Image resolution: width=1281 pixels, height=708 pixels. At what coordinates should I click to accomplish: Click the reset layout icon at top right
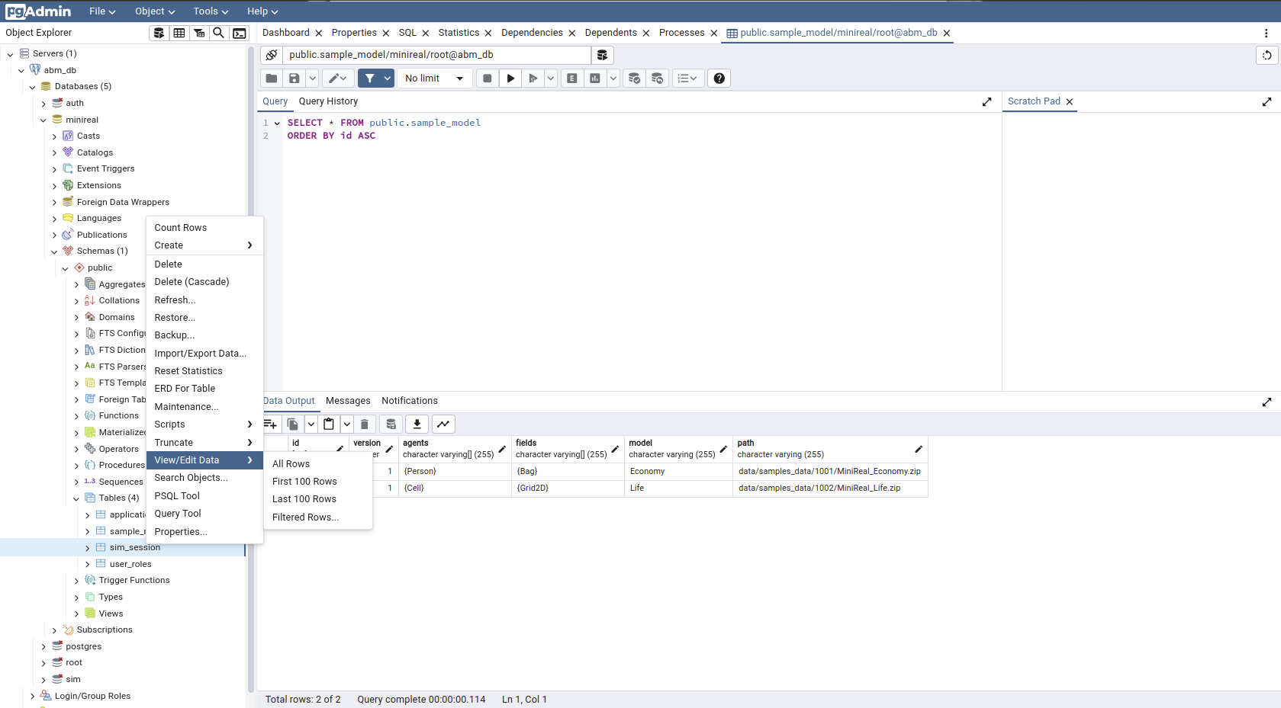click(1267, 55)
